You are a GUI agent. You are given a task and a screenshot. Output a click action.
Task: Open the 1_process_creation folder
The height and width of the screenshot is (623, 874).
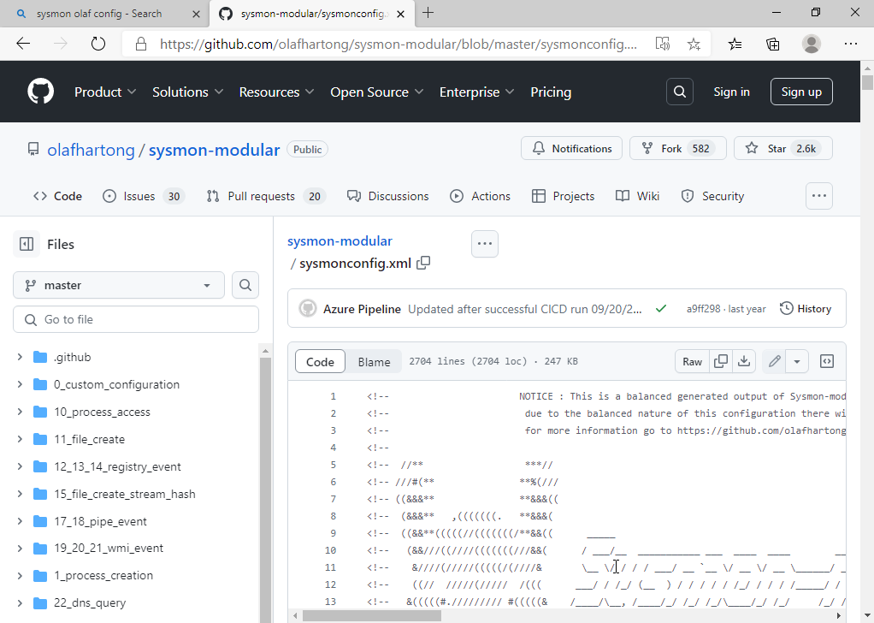[103, 576]
